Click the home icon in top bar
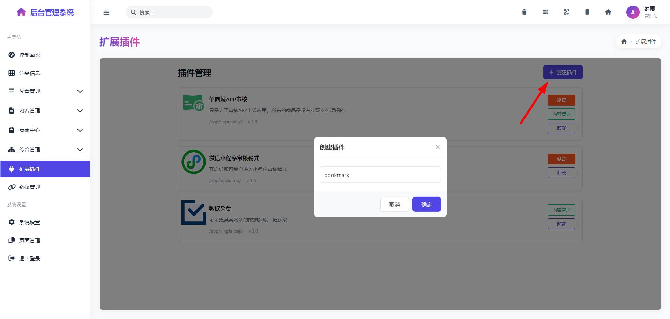This screenshot has width=670, height=319. pos(608,12)
